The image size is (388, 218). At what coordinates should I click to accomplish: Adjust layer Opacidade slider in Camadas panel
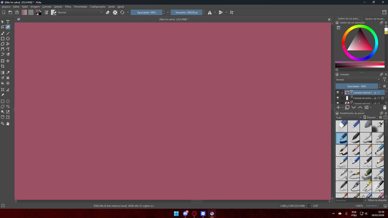pos(357,86)
